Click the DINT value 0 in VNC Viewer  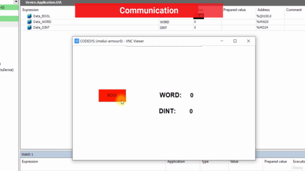pos(191,111)
